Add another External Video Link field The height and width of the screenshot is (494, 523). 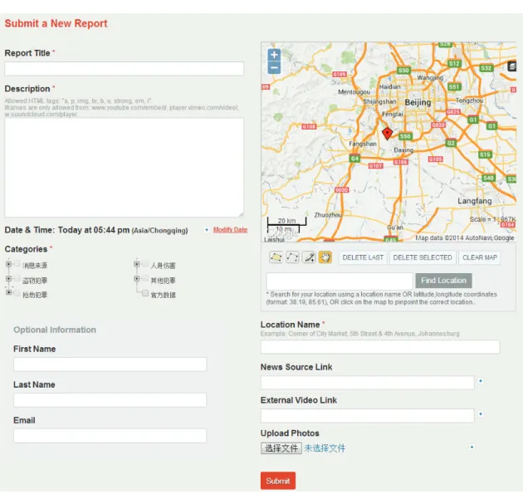(481, 413)
